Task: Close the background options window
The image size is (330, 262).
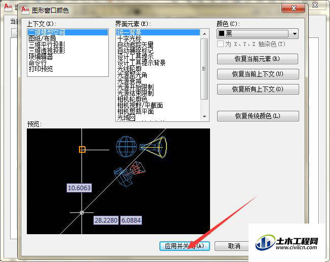Action: click(315, 5)
